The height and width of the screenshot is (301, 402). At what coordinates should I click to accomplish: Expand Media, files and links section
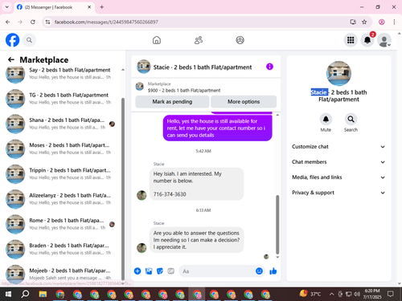338,177
